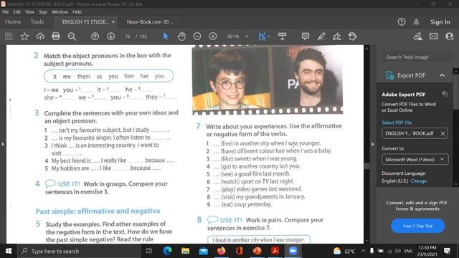Click the page number 76 field
The image size is (459, 258).
coord(128,37)
